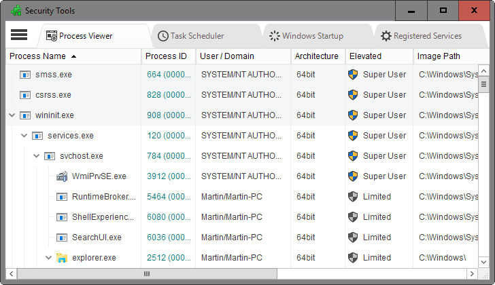The image size is (495, 285).
Task: Click the Task Scheduler clock icon
Action: pyautogui.click(x=163, y=36)
